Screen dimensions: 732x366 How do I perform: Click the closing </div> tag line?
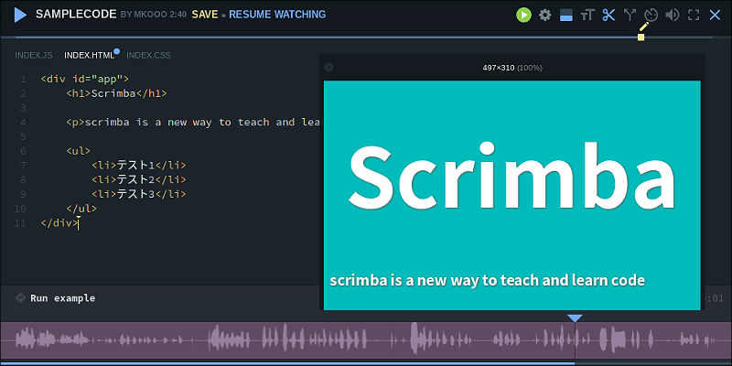point(59,223)
